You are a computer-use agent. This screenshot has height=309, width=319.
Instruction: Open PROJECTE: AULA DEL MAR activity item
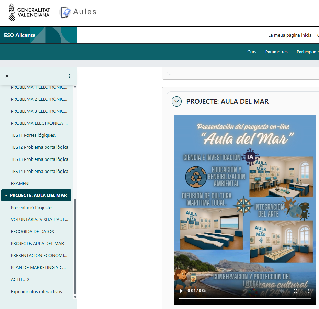pyautogui.click(x=37, y=243)
